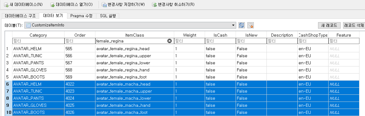Image resolution: width=365 pixels, height=116 pixels.
Task: Select row header number 3
Action: click(8, 63)
